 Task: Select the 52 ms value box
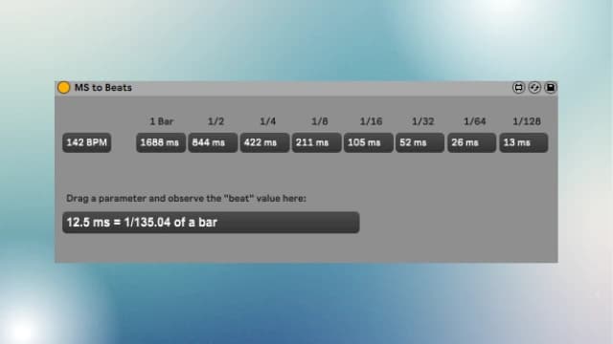[420, 142]
